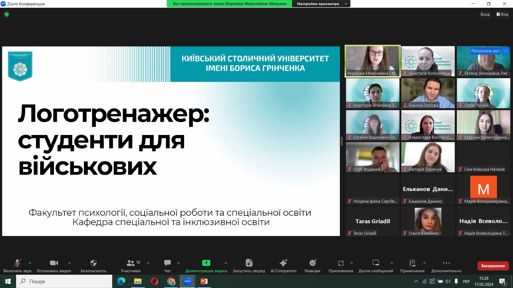Expand video options chevron beside camera

[69, 263]
